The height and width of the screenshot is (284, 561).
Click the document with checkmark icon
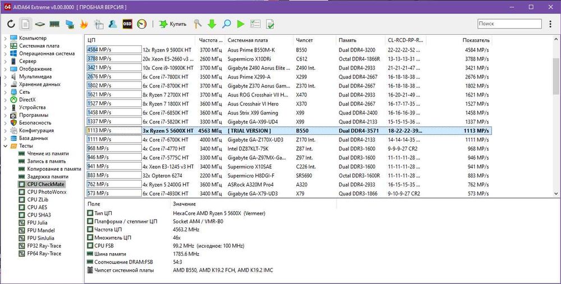point(270,24)
